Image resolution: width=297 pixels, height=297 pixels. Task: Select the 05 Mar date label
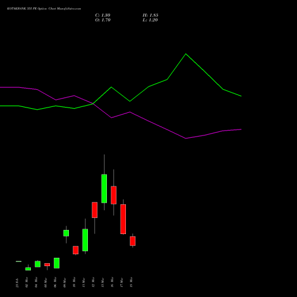[x=46, y=283]
